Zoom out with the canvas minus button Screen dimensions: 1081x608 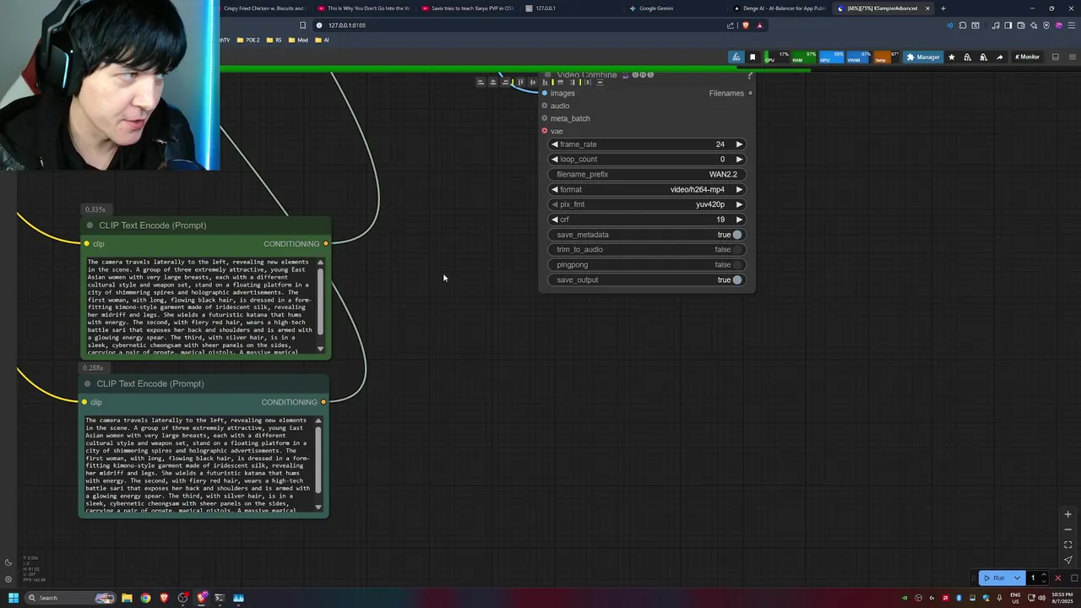(x=1067, y=529)
